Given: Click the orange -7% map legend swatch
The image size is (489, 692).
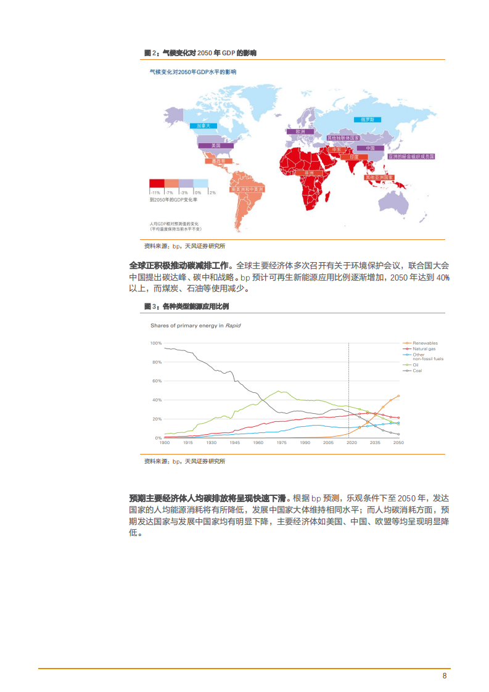Looking at the screenshot, I should tap(171, 184).
